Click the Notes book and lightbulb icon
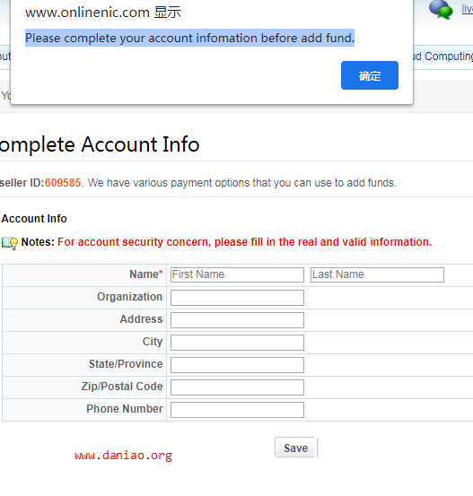The width and height of the screenshot is (473, 496). coord(10,243)
